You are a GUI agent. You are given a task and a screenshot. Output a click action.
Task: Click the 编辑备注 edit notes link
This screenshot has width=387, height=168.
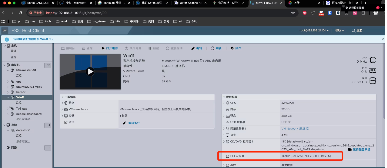pos(134,123)
